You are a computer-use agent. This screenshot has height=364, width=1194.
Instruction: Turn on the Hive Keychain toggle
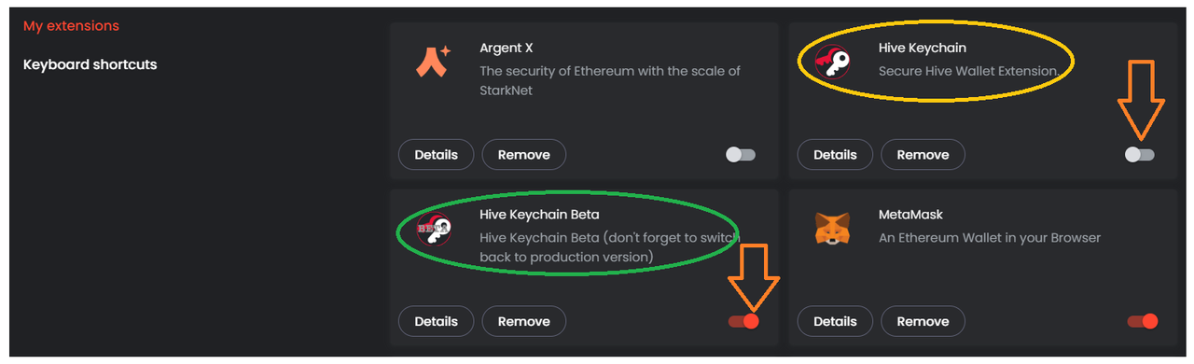tap(1140, 155)
